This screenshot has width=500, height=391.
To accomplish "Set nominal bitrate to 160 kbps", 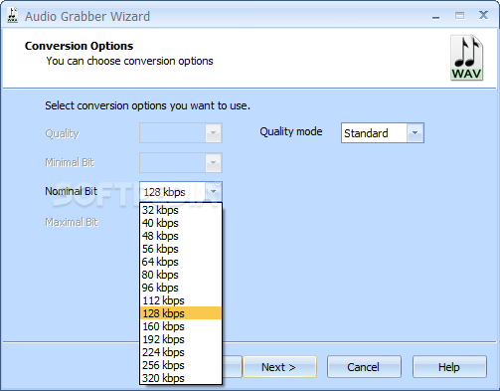I will click(181, 326).
